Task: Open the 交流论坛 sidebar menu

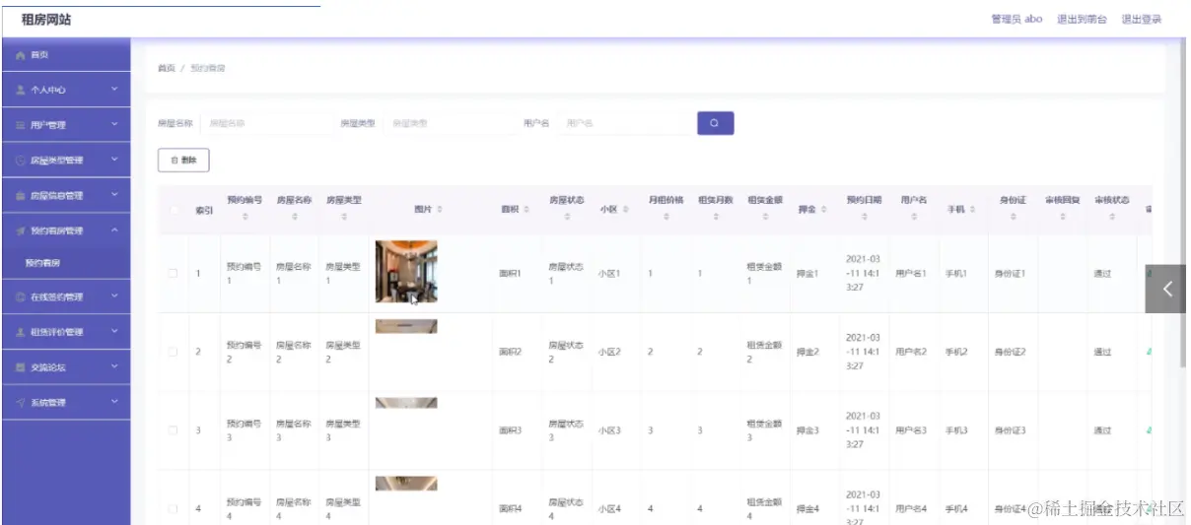Action: click(65, 367)
